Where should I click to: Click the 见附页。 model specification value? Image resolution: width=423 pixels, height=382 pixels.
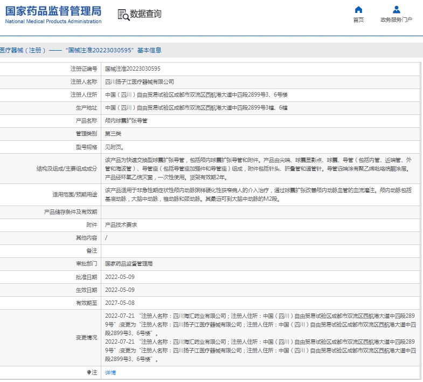pyautogui.click(x=114, y=147)
